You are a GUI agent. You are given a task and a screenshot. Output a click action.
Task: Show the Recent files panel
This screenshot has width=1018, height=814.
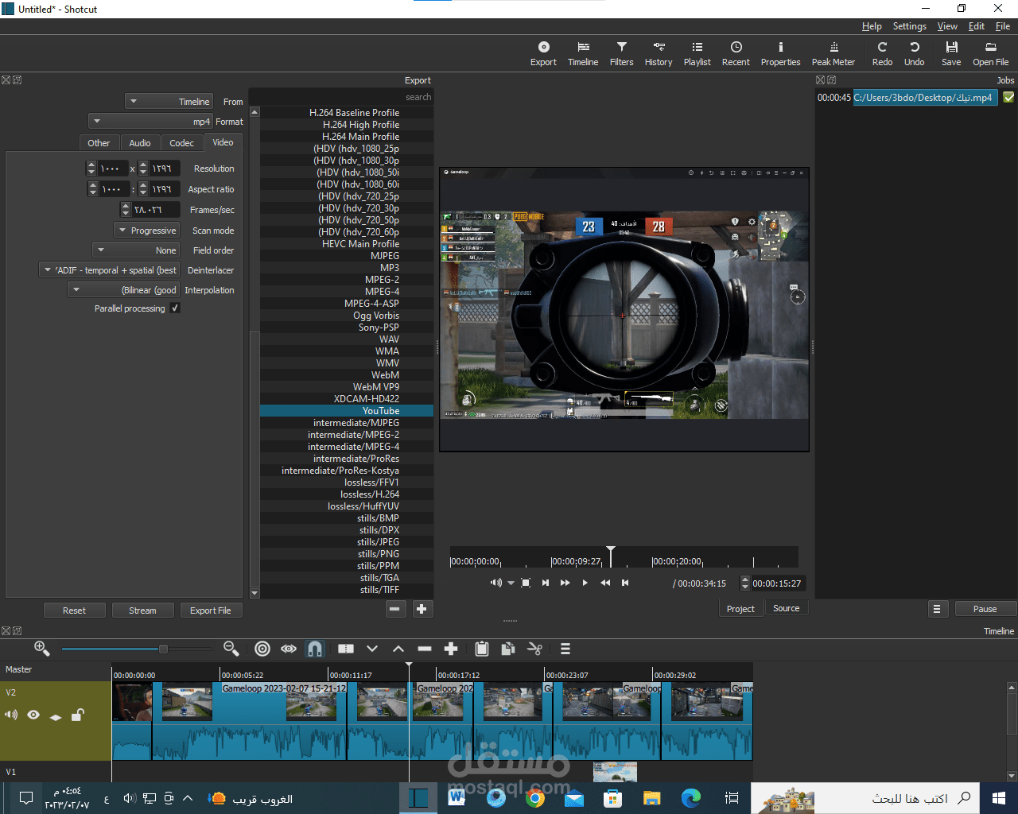pyautogui.click(x=736, y=53)
